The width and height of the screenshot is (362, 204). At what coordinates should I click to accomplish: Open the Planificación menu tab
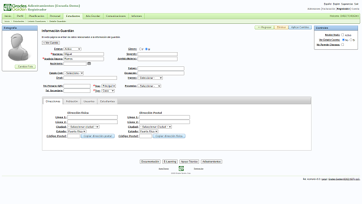36,16
